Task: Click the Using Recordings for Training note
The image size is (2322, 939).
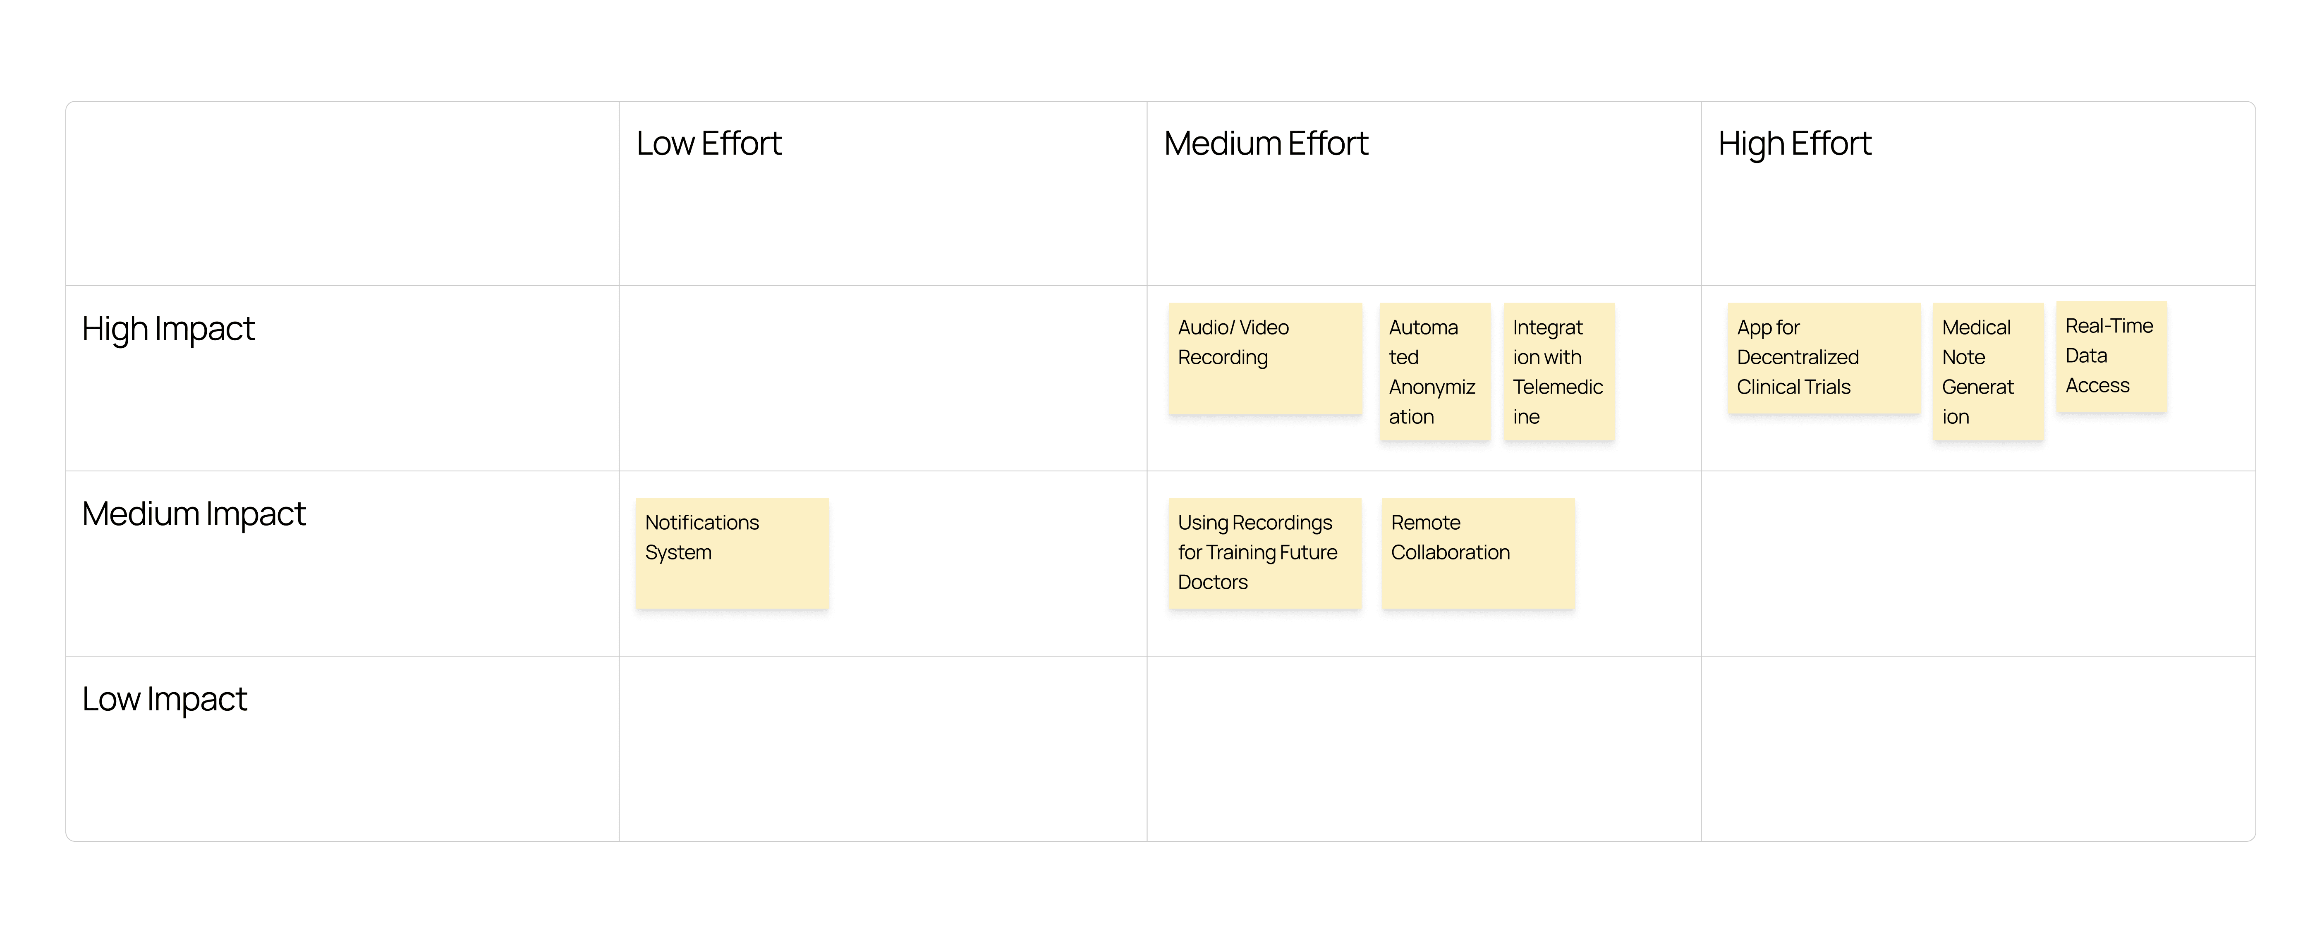Action: click(1265, 553)
